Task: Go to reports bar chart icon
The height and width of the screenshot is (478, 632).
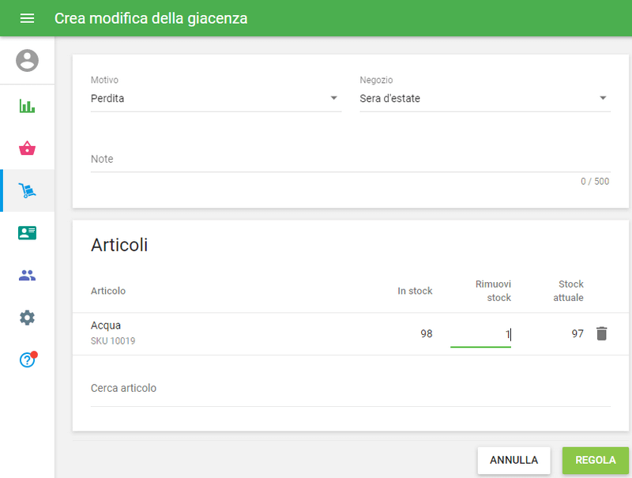Action: [x=27, y=106]
